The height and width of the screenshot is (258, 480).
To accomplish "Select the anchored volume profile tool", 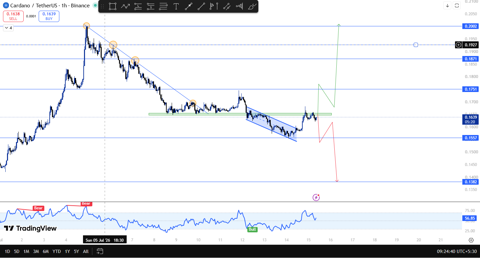I will coord(239,6).
